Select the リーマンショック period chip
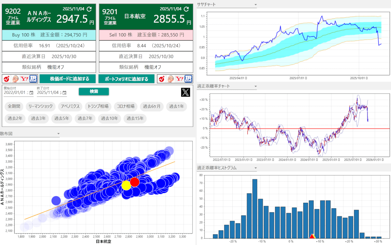Viewport: 391px width, 245px height. click(x=40, y=106)
